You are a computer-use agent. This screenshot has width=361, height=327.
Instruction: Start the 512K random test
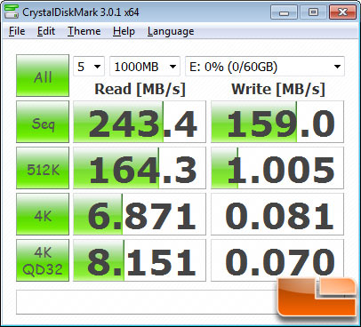43,168
